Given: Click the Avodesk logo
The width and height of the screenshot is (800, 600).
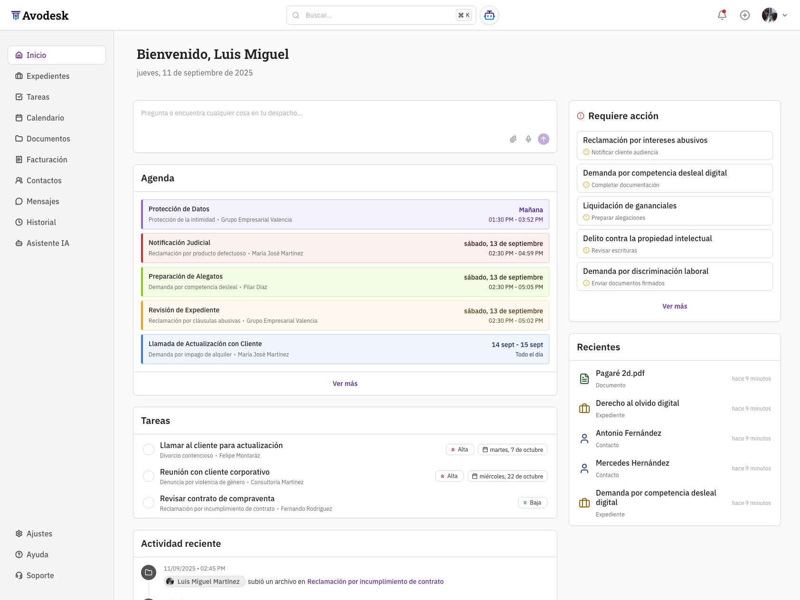Looking at the screenshot, I should [x=40, y=16].
